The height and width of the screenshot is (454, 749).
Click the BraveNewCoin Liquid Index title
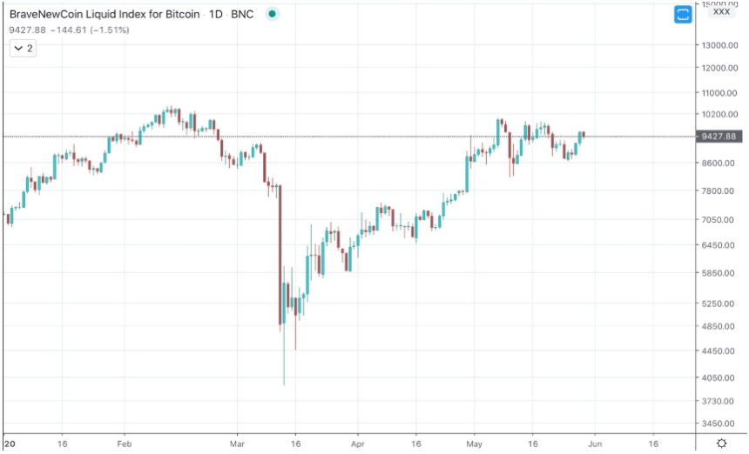pos(106,14)
